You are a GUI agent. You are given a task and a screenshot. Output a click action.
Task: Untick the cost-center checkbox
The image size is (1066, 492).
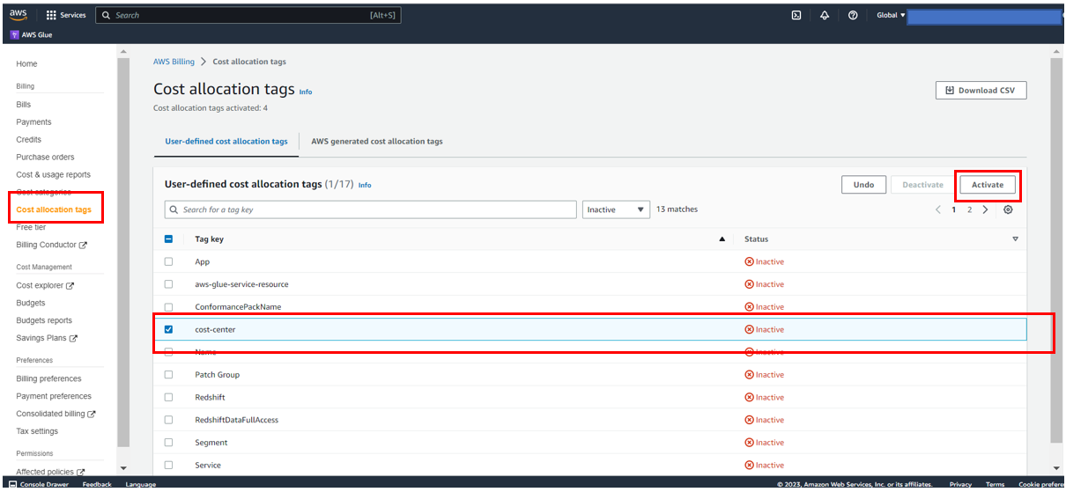pyautogui.click(x=169, y=329)
